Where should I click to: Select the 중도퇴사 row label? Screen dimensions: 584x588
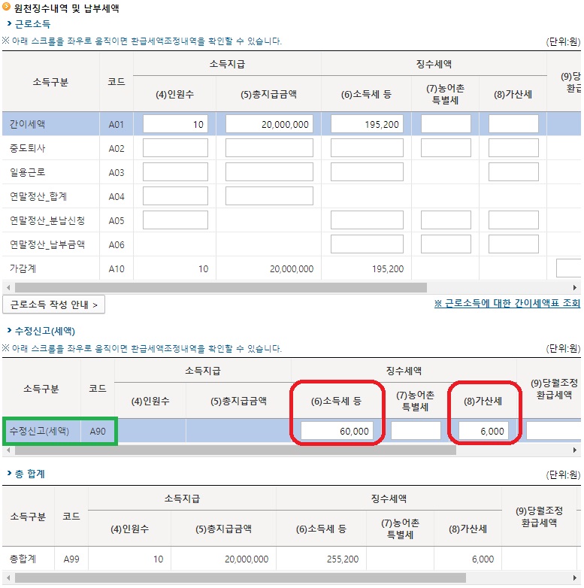27,148
